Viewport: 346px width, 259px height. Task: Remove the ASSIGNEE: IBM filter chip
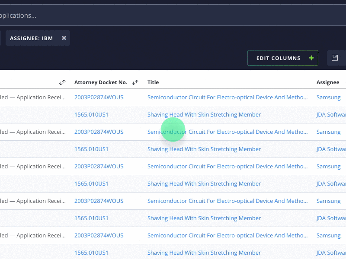pyautogui.click(x=64, y=38)
